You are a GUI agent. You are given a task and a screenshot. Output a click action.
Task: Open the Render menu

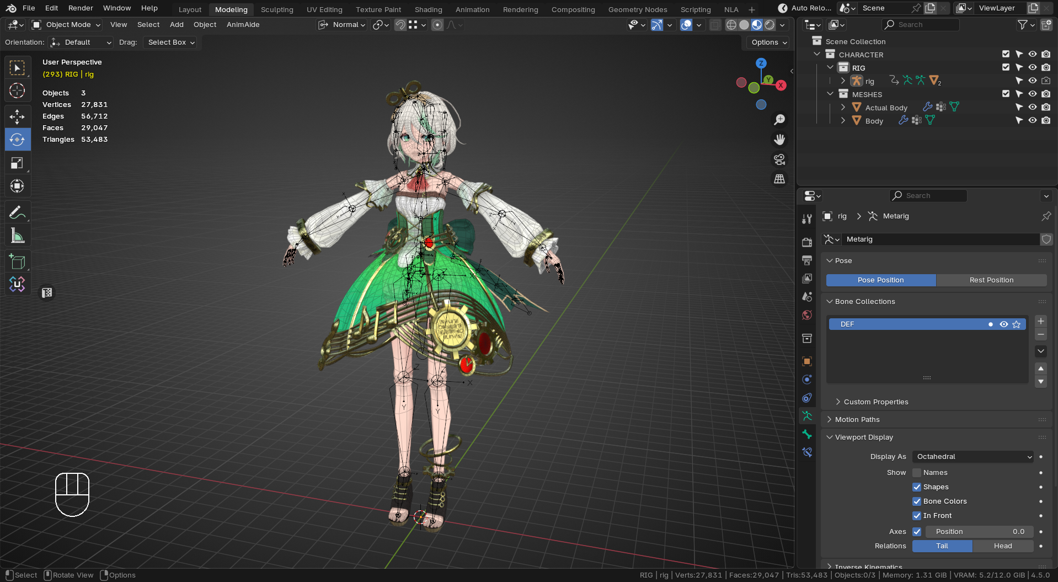click(80, 8)
